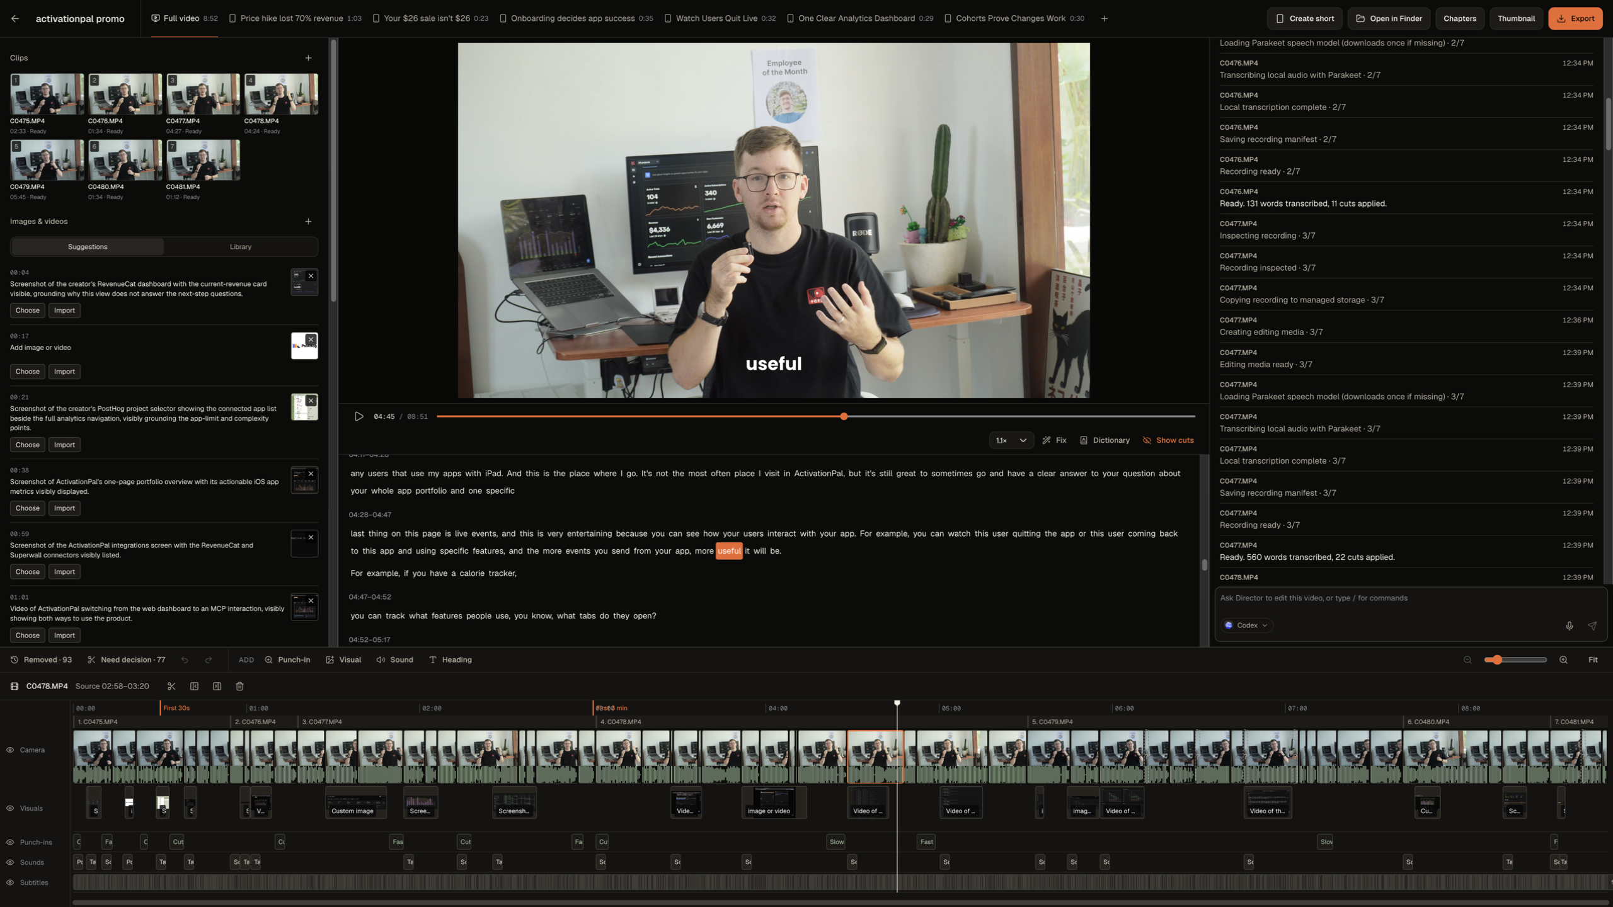Click the timeline zoom slider
The width and height of the screenshot is (1613, 907).
click(x=1515, y=659)
